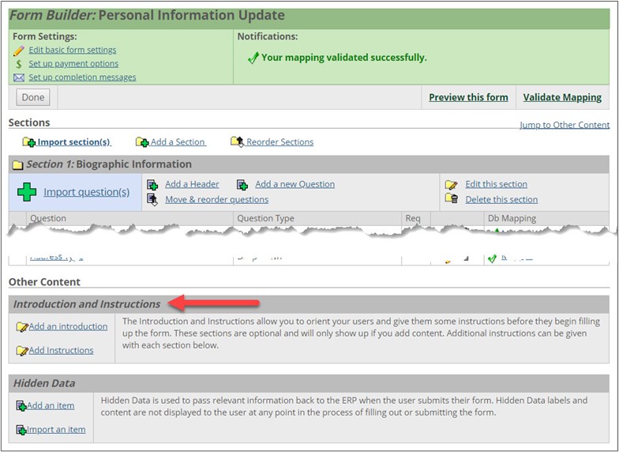Click the Import an item icon

click(21, 430)
